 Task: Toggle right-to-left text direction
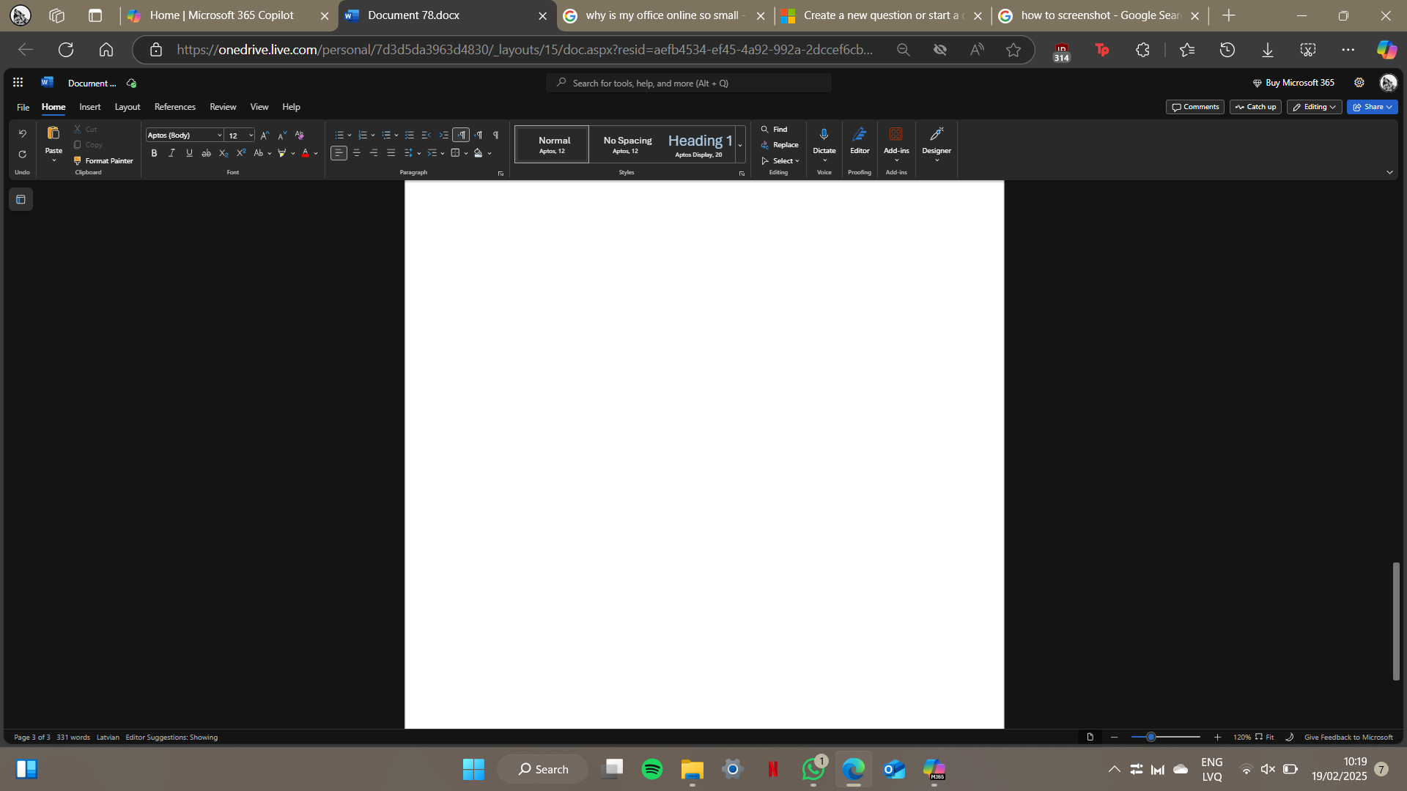point(479,135)
